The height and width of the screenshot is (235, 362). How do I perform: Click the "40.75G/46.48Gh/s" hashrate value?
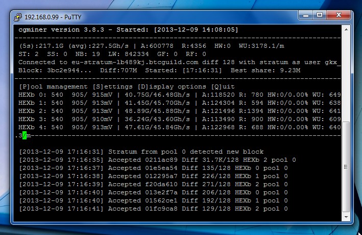157,95
